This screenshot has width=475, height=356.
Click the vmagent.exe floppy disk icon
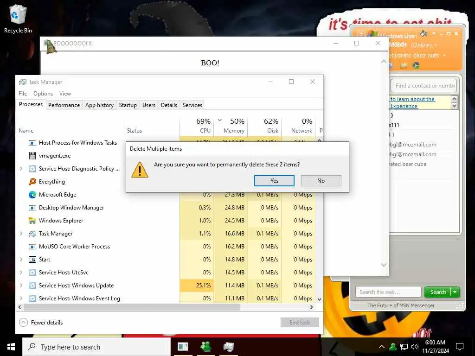coord(32,156)
